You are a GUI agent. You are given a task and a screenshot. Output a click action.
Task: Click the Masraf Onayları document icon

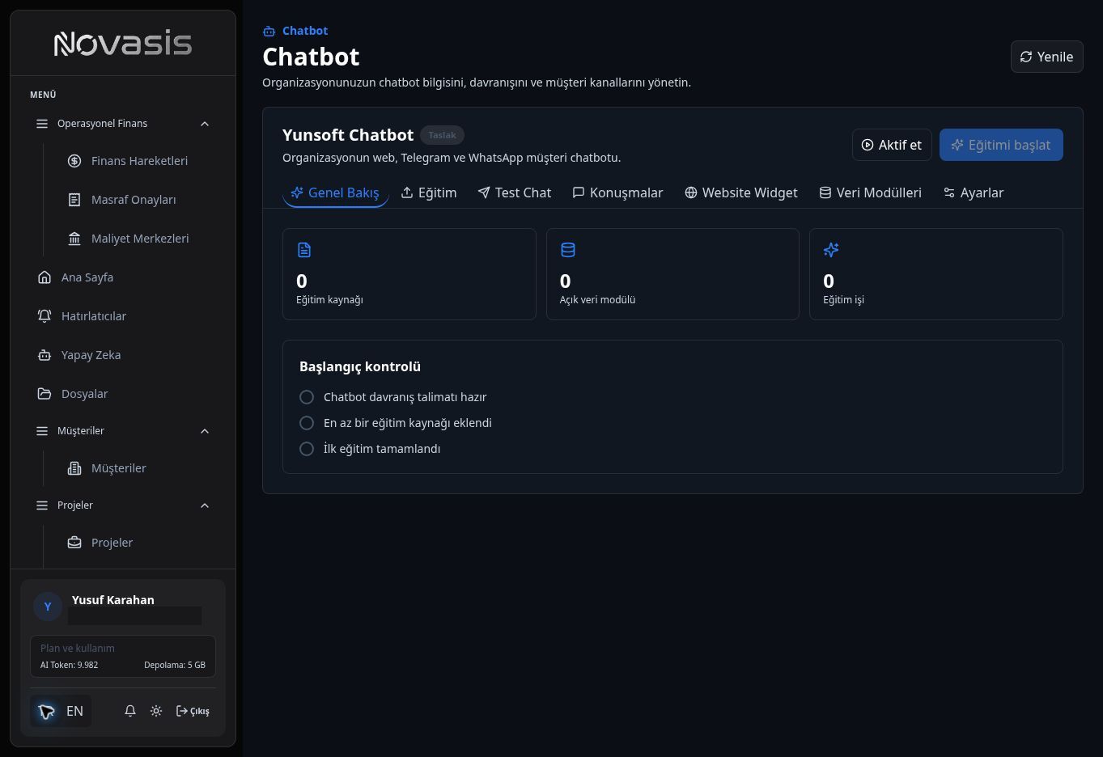coord(74,200)
